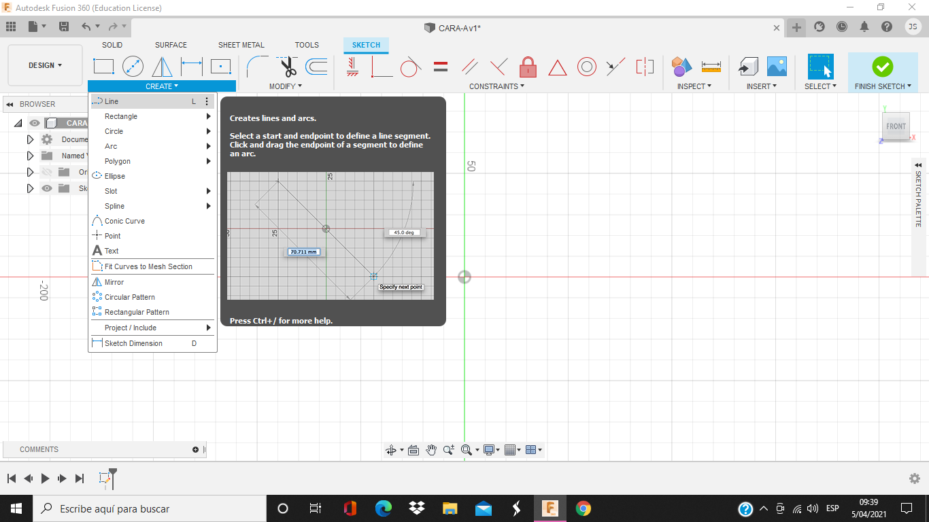The height and width of the screenshot is (522, 929).
Task: Click the Mirror tool icon in toolbar
Action: tap(162, 67)
